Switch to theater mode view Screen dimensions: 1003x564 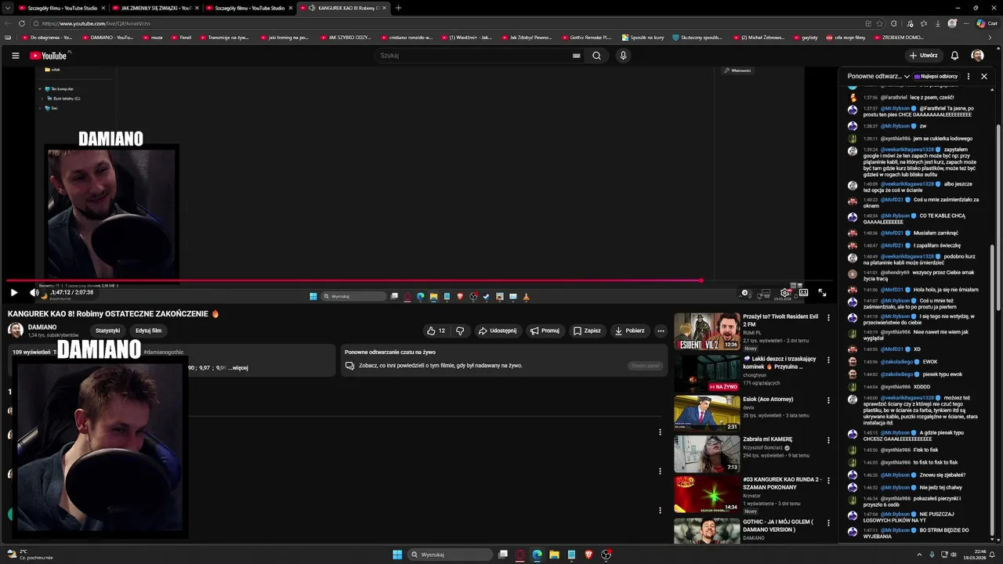pyautogui.click(x=803, y=293)
